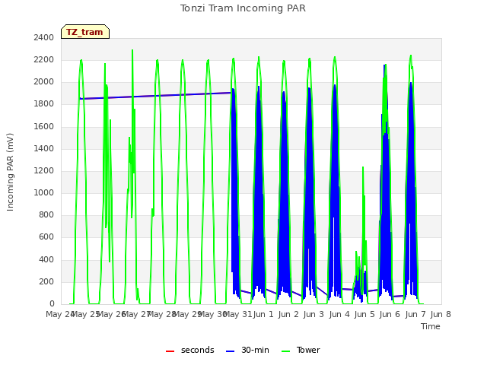
Task: Click the 1600 y-axis tick label
Action: pyautogui.click(x=44, y=126)
